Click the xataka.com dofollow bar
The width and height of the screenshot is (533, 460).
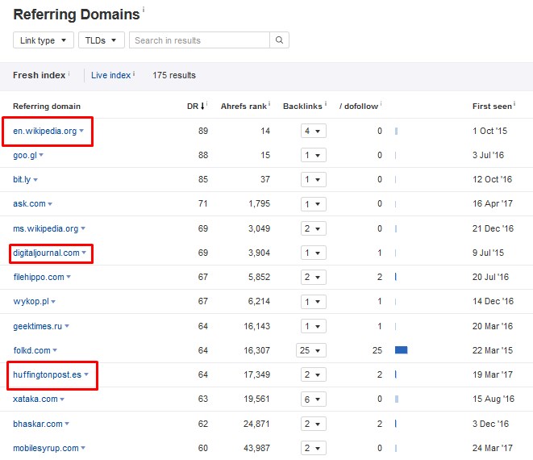397,399
